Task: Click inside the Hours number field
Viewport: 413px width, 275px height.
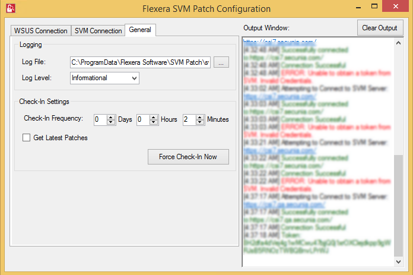Action: [143, 120]
